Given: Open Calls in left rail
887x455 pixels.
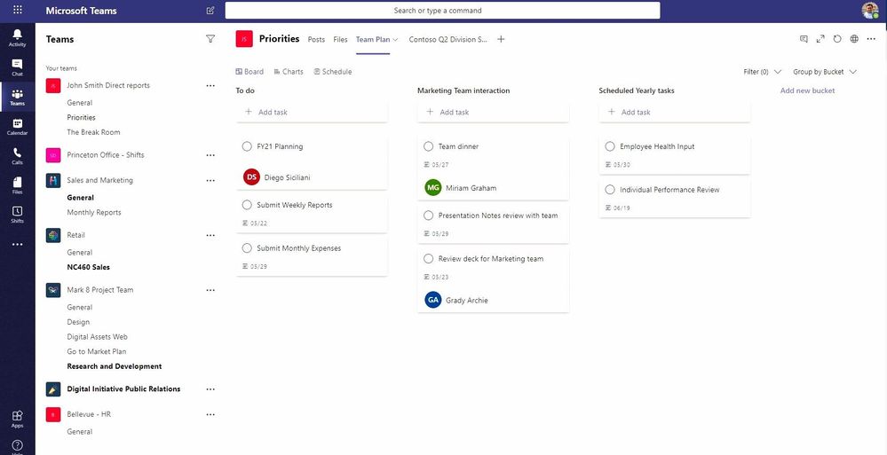Looking at the screenshot, I should click(18, 155).
